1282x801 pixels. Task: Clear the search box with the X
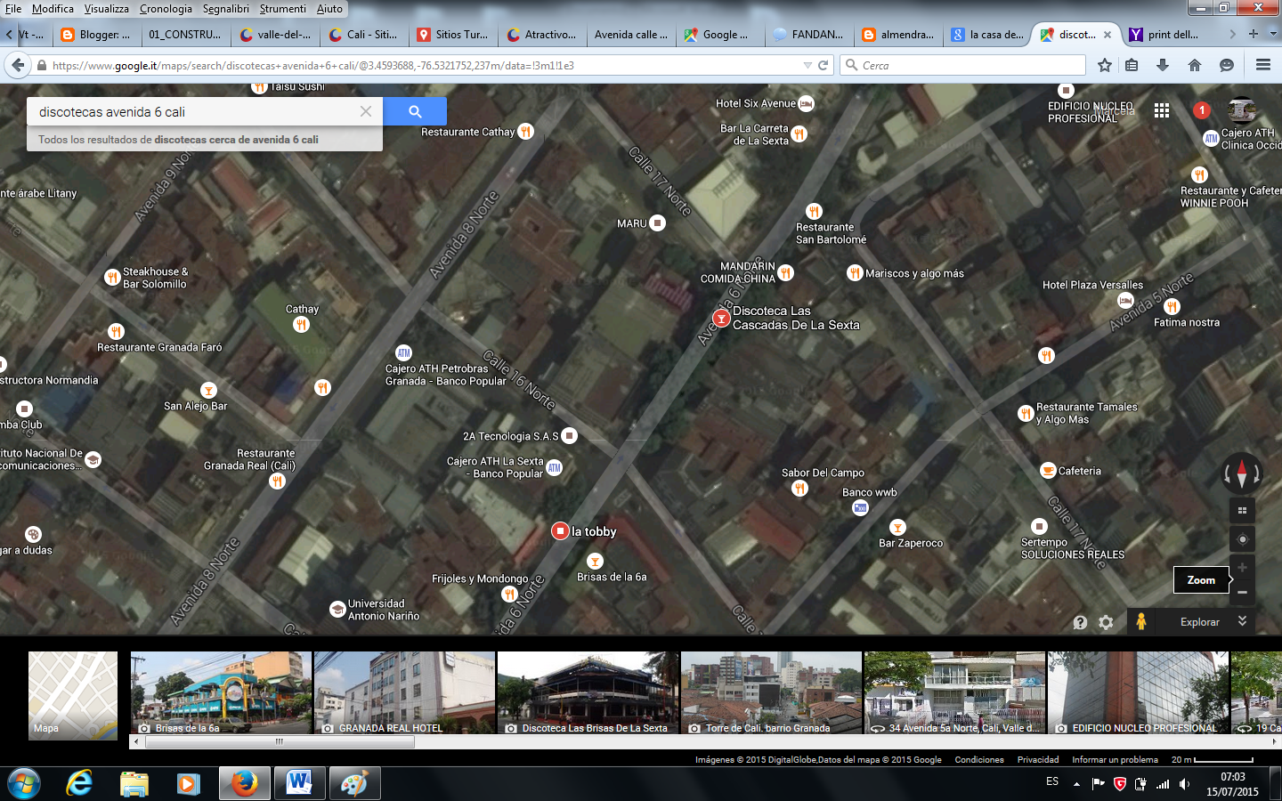[366, 111]
